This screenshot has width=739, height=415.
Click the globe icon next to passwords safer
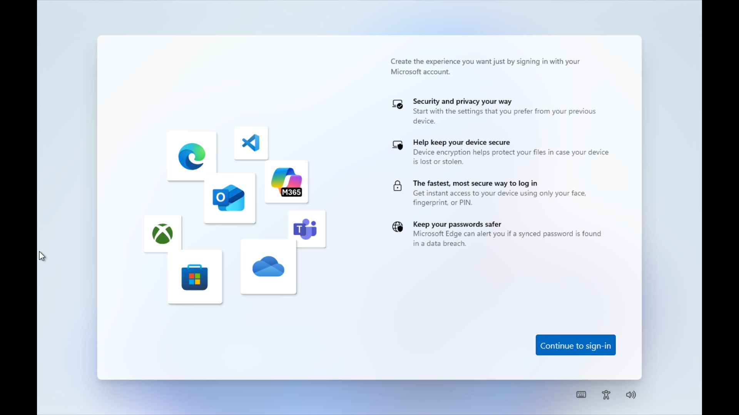pyautogui.click(x=397, y=227)
